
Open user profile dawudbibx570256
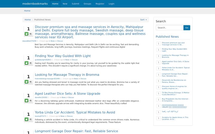[x=29, y=41]
